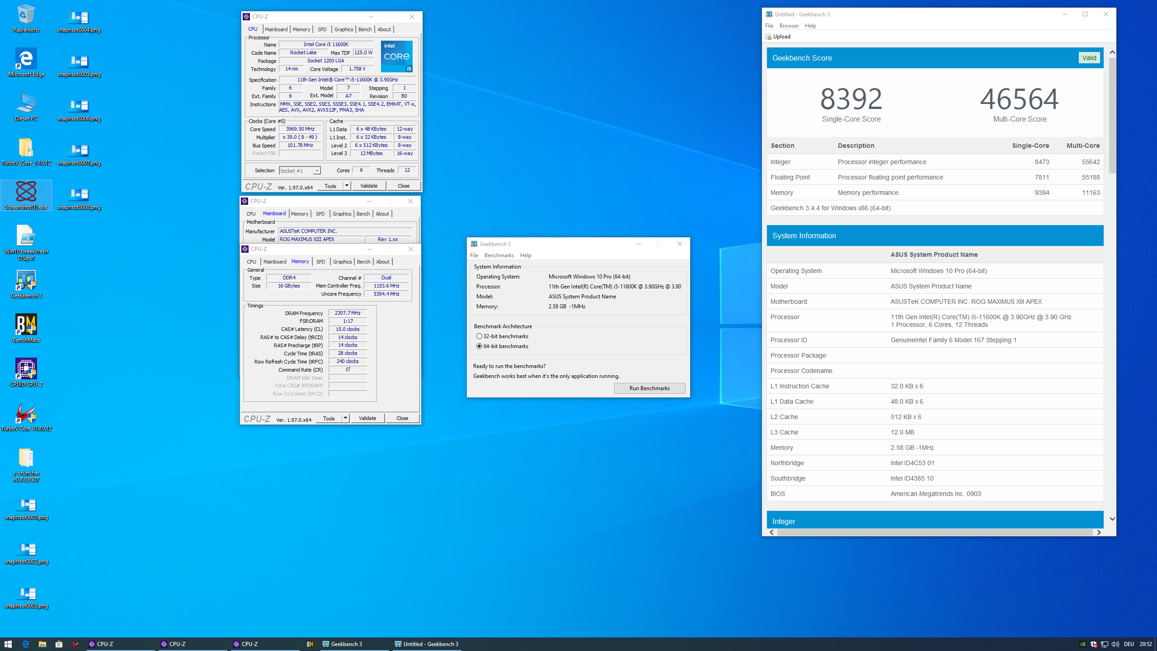Viewport: 1157px width, 651px height.
Task: Open the CPUID CPU-Z desktop shortcut
Action: point(26,373)
